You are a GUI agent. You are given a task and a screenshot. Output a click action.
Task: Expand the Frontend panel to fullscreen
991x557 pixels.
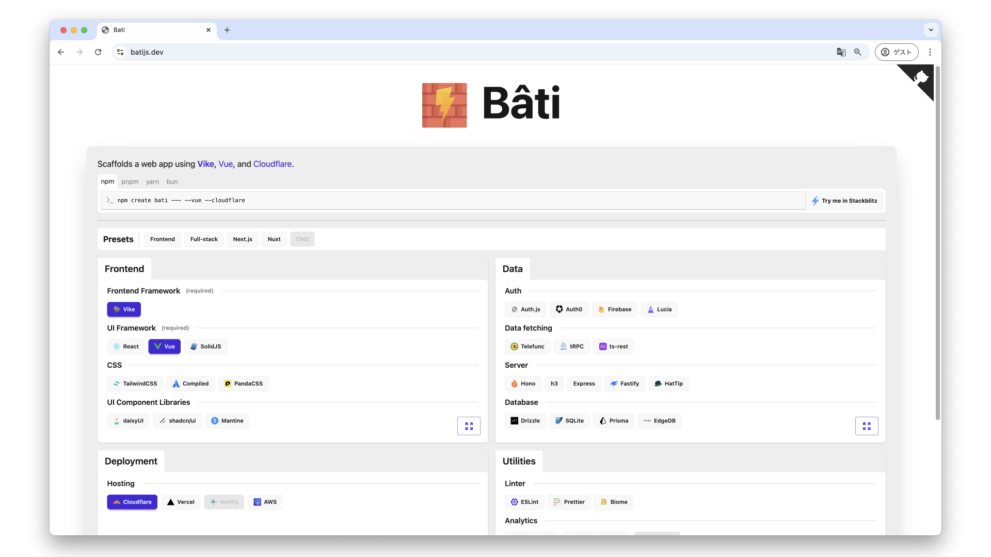coord(469,426)
